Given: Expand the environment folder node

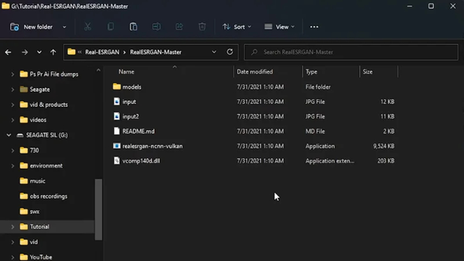Looking at the screenshot, I should [12, 166].
